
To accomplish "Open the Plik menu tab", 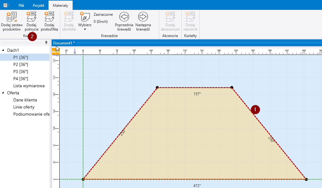I will tap(21, 6).
